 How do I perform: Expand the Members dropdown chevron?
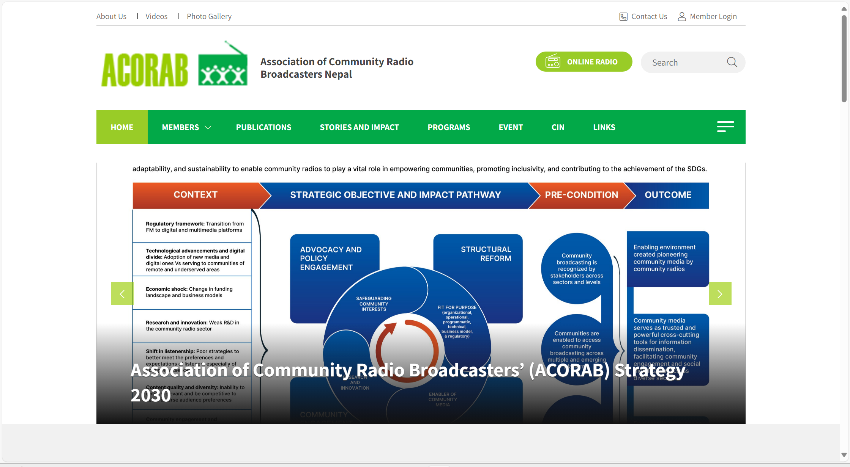click(x=208, y=127)
